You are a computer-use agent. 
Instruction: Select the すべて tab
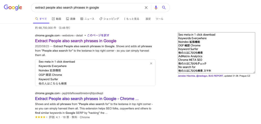click(41, 19)
